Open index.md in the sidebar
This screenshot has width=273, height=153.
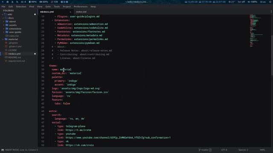(x=14, y=36)
